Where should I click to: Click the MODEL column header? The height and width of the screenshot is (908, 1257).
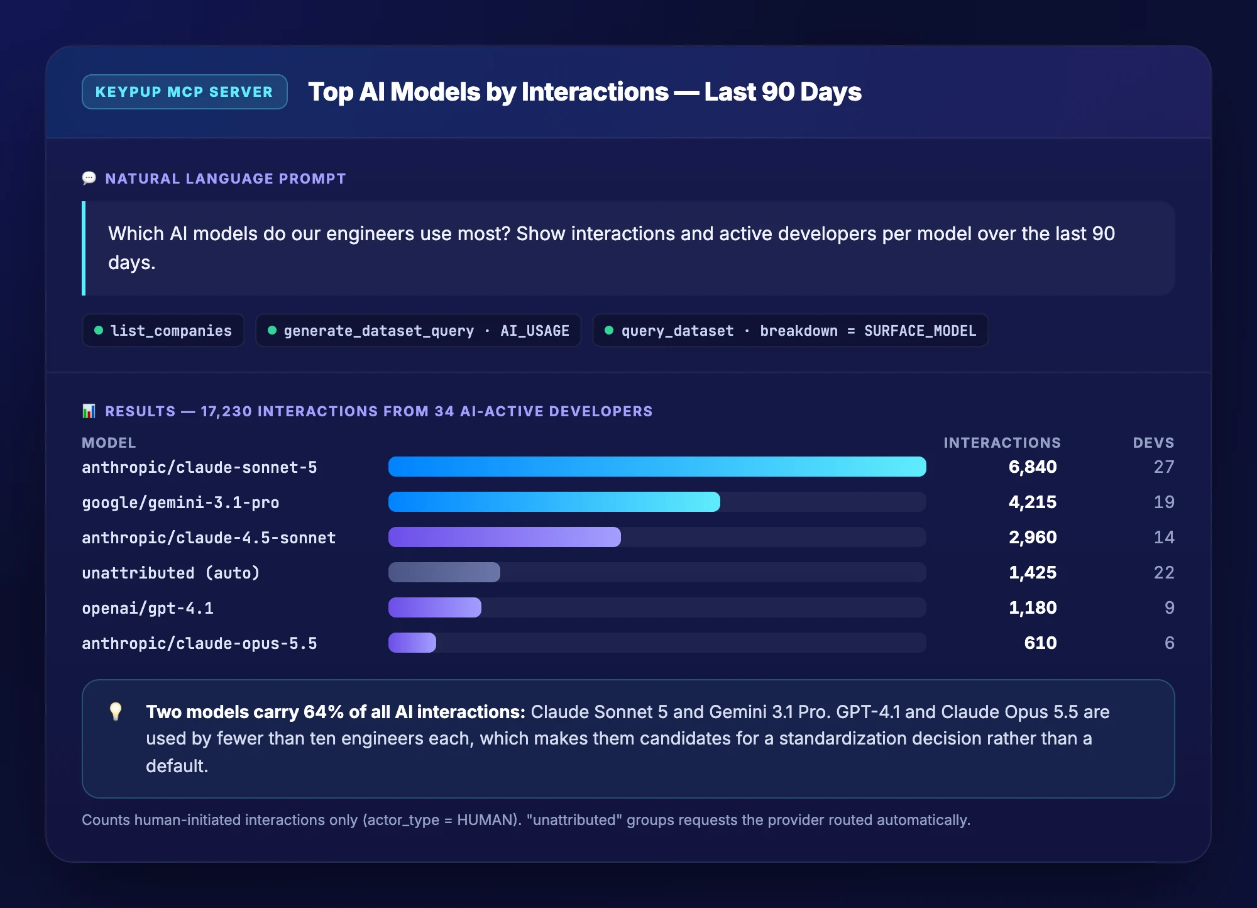(109, 443)
